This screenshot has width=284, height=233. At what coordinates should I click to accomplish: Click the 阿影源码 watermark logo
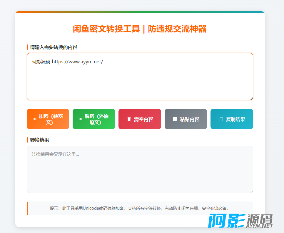(240, 221)
